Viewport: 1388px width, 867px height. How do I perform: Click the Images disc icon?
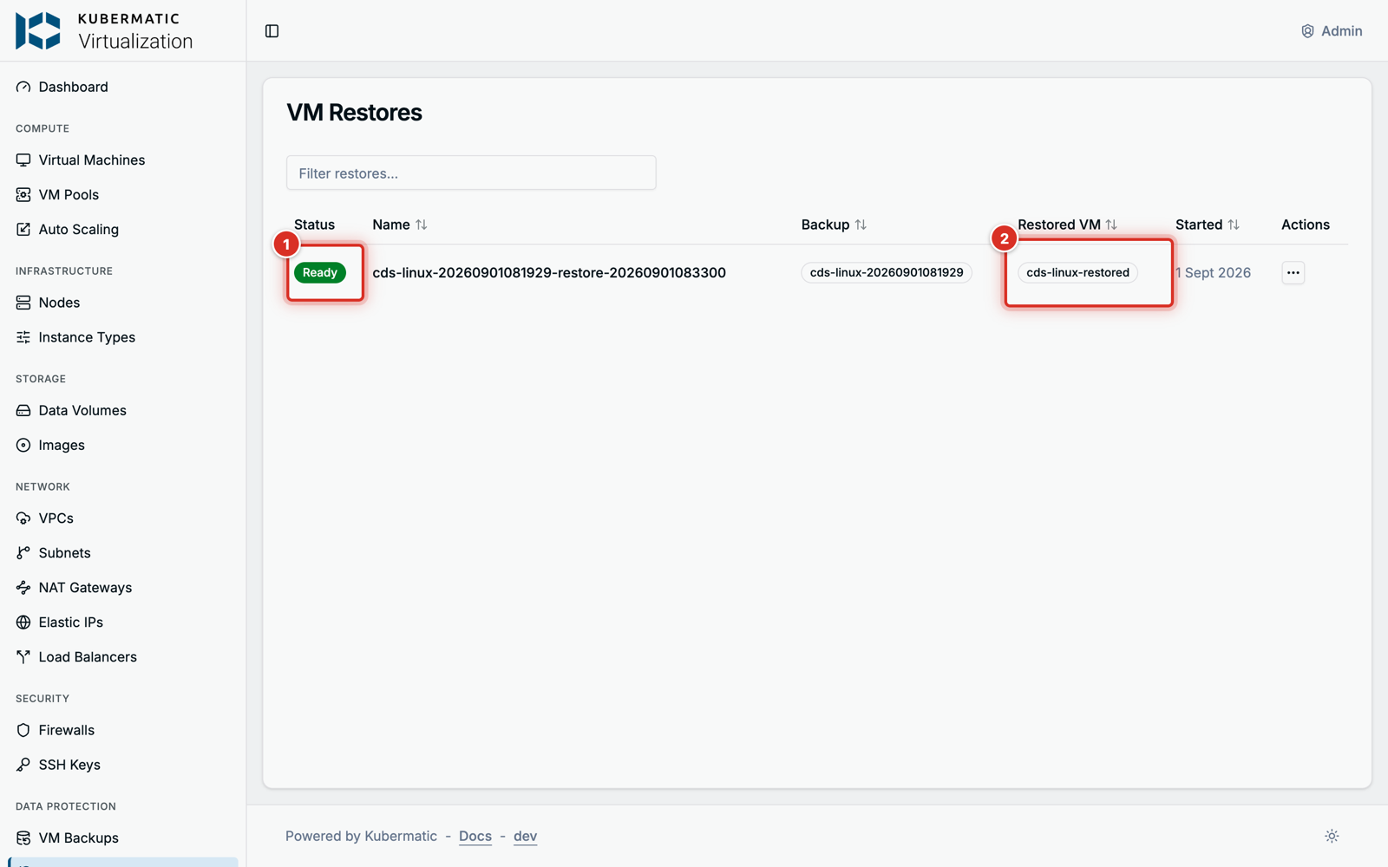tap(23, 445)
